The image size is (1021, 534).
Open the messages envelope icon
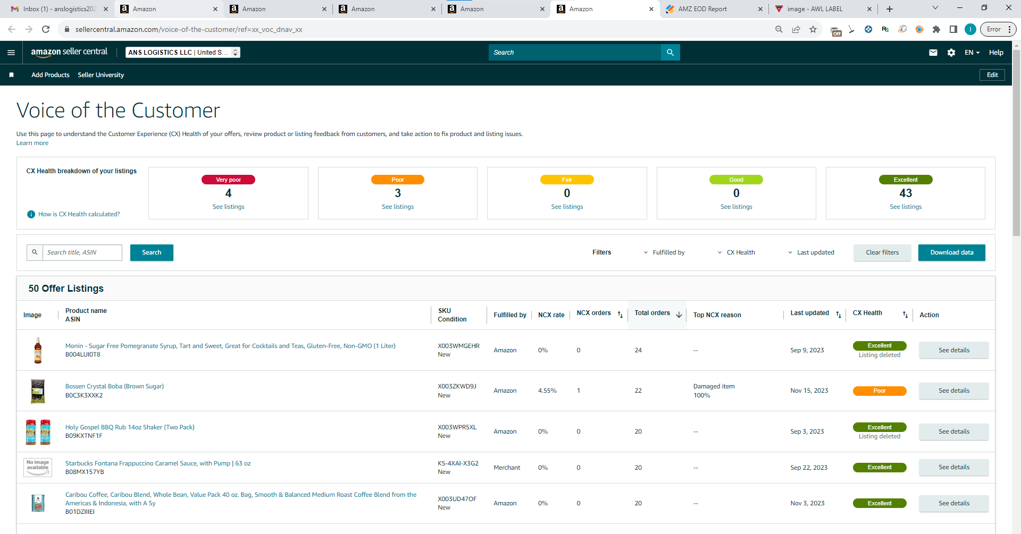(x=933, y=53)
